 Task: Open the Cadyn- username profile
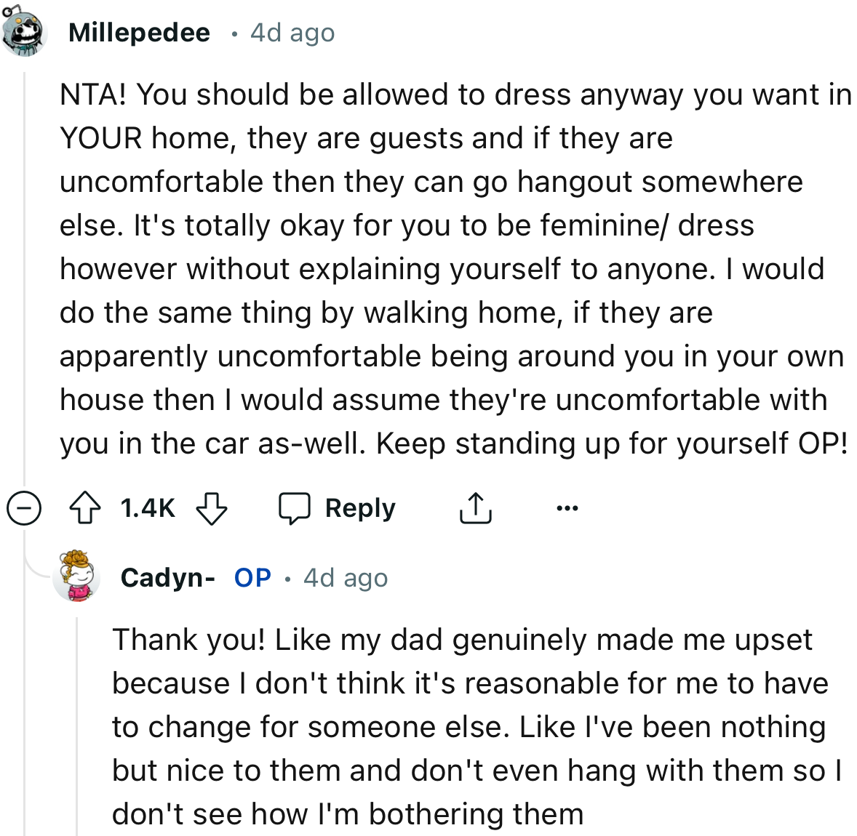167,578
